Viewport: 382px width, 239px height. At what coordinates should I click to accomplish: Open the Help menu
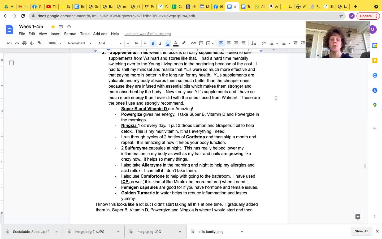click(115, 34)
